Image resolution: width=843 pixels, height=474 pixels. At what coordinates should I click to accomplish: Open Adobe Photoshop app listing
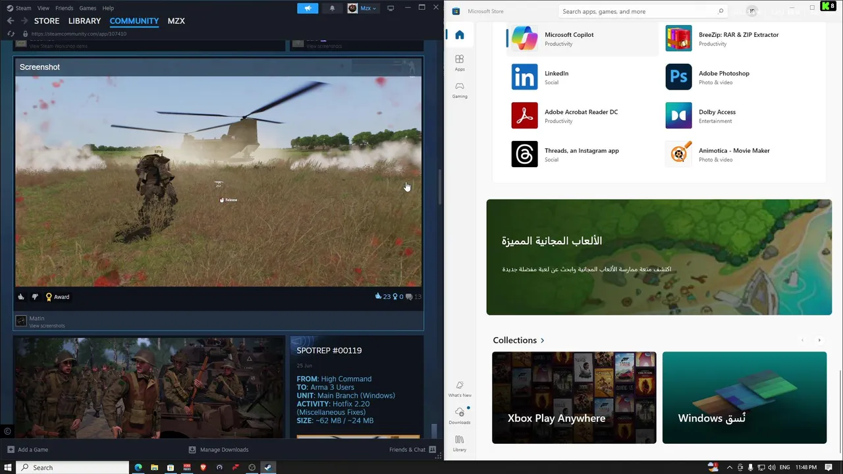tap(736, 77)
